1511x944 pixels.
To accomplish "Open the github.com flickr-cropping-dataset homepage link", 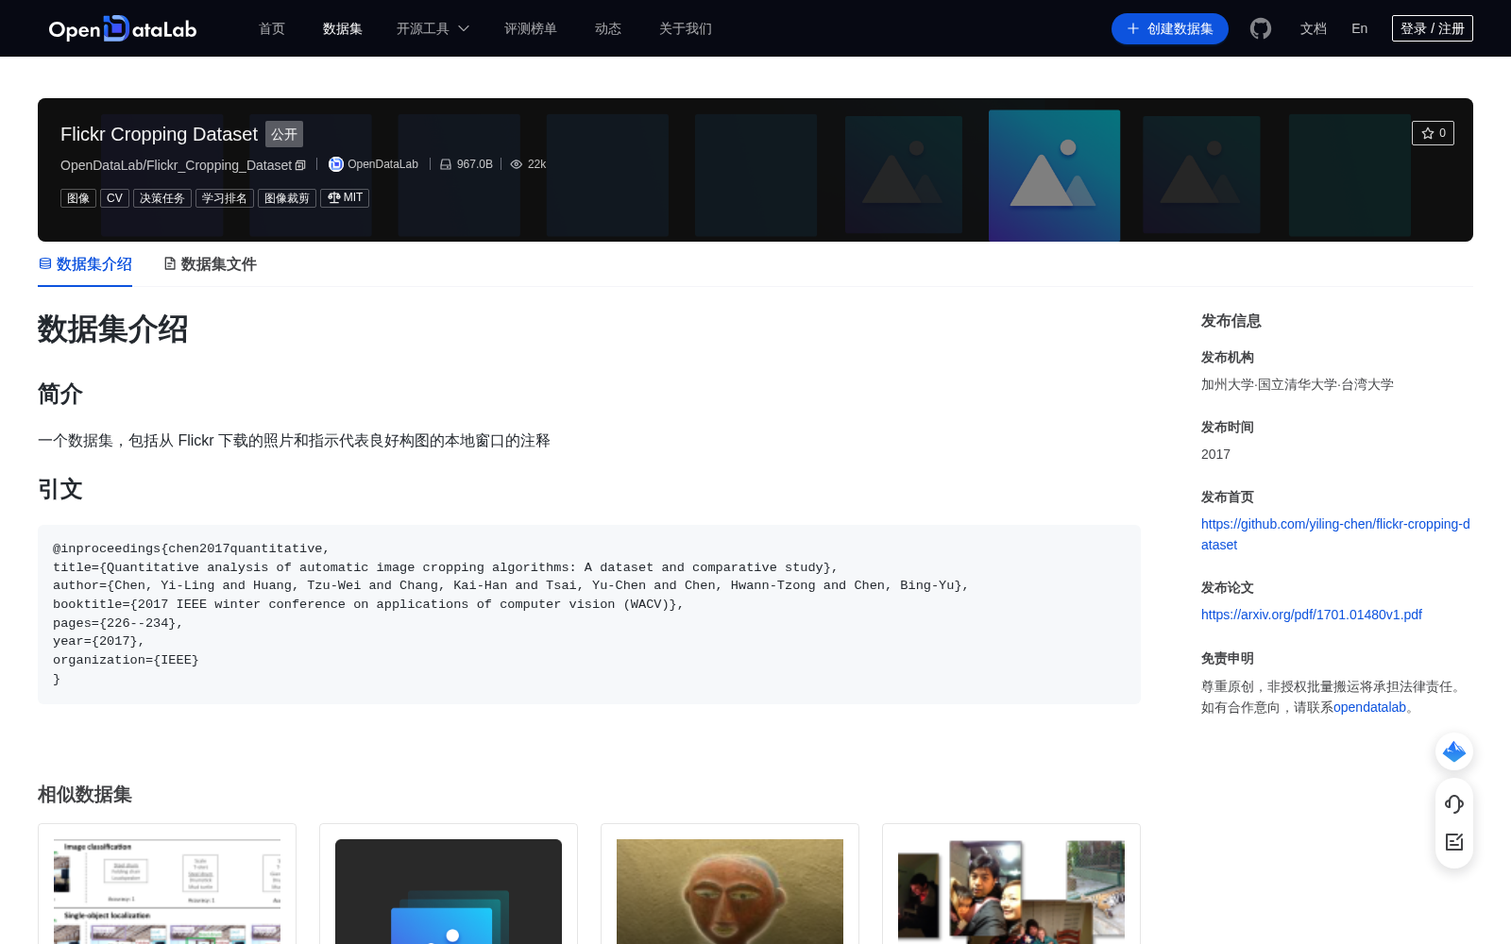I will click(1335, 534).
